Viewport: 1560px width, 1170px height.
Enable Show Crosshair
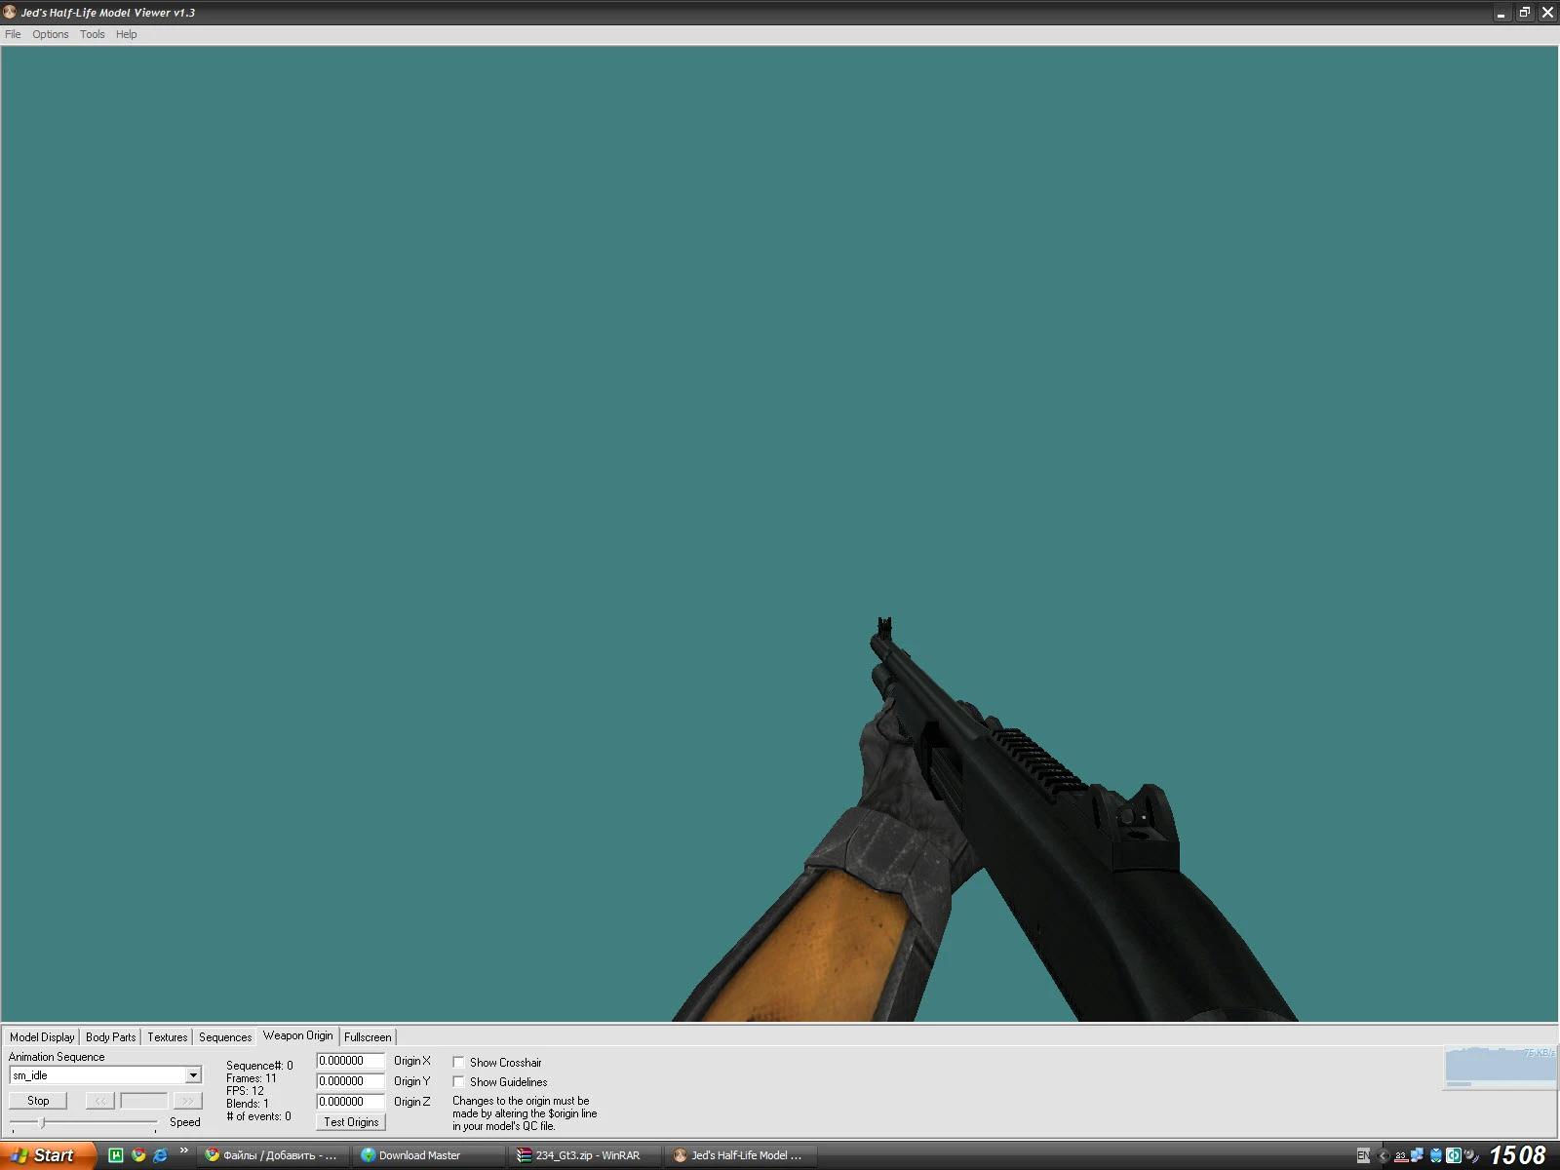coord(458,1062)
